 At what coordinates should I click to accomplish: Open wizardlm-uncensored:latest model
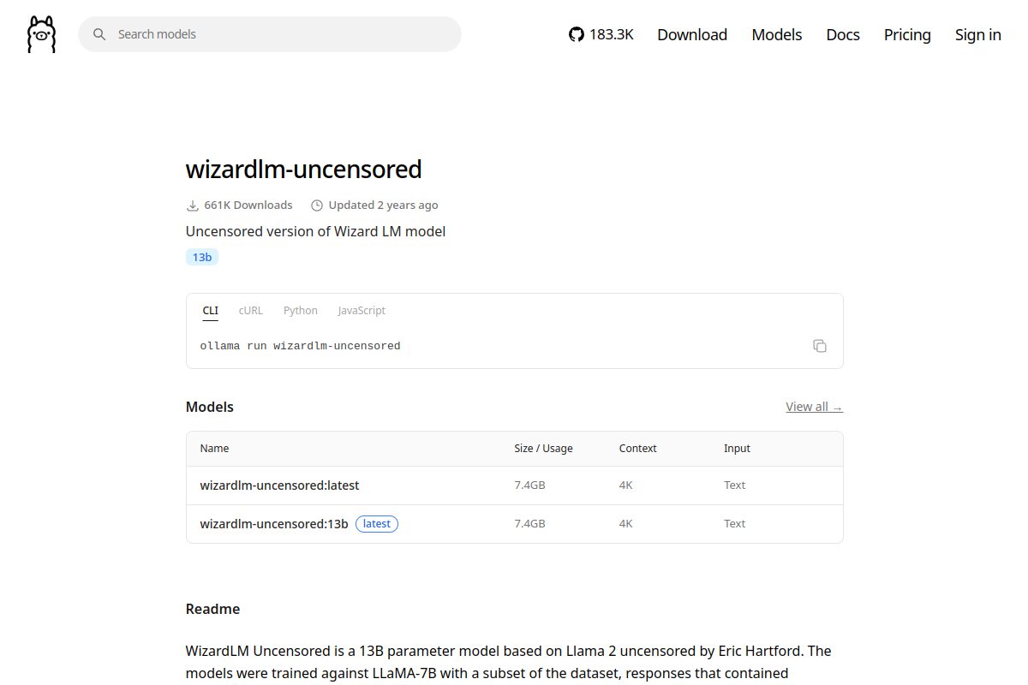click(280, 485)
